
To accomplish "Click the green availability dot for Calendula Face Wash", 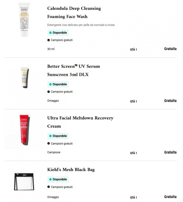I will [x=50, y=33].
